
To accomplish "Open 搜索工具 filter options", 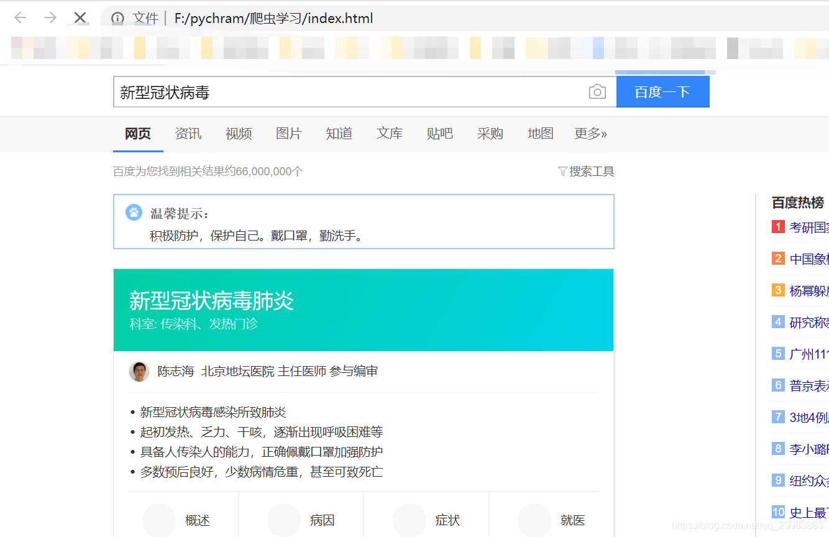I will 592,172.
